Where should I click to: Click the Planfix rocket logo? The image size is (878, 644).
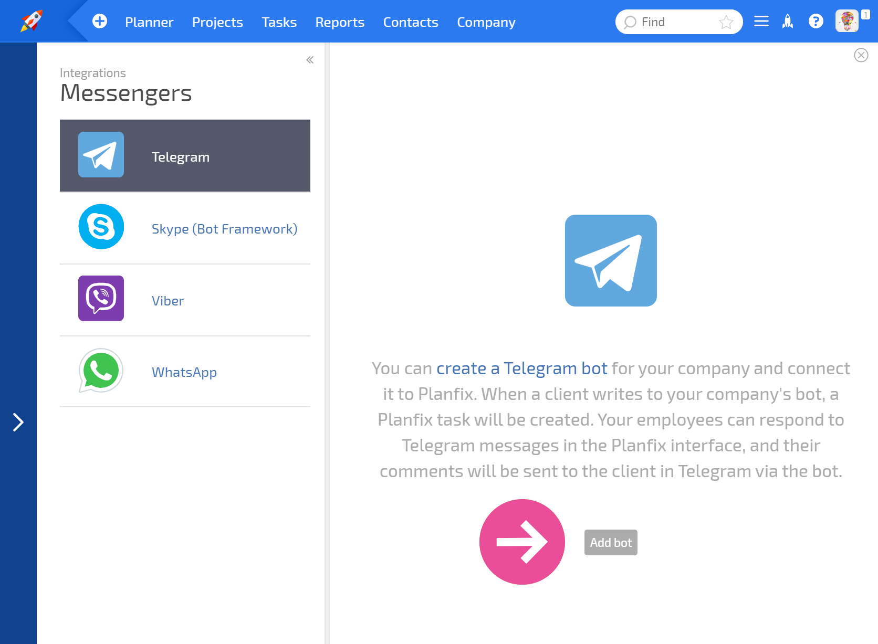click(x=32, y=21)
